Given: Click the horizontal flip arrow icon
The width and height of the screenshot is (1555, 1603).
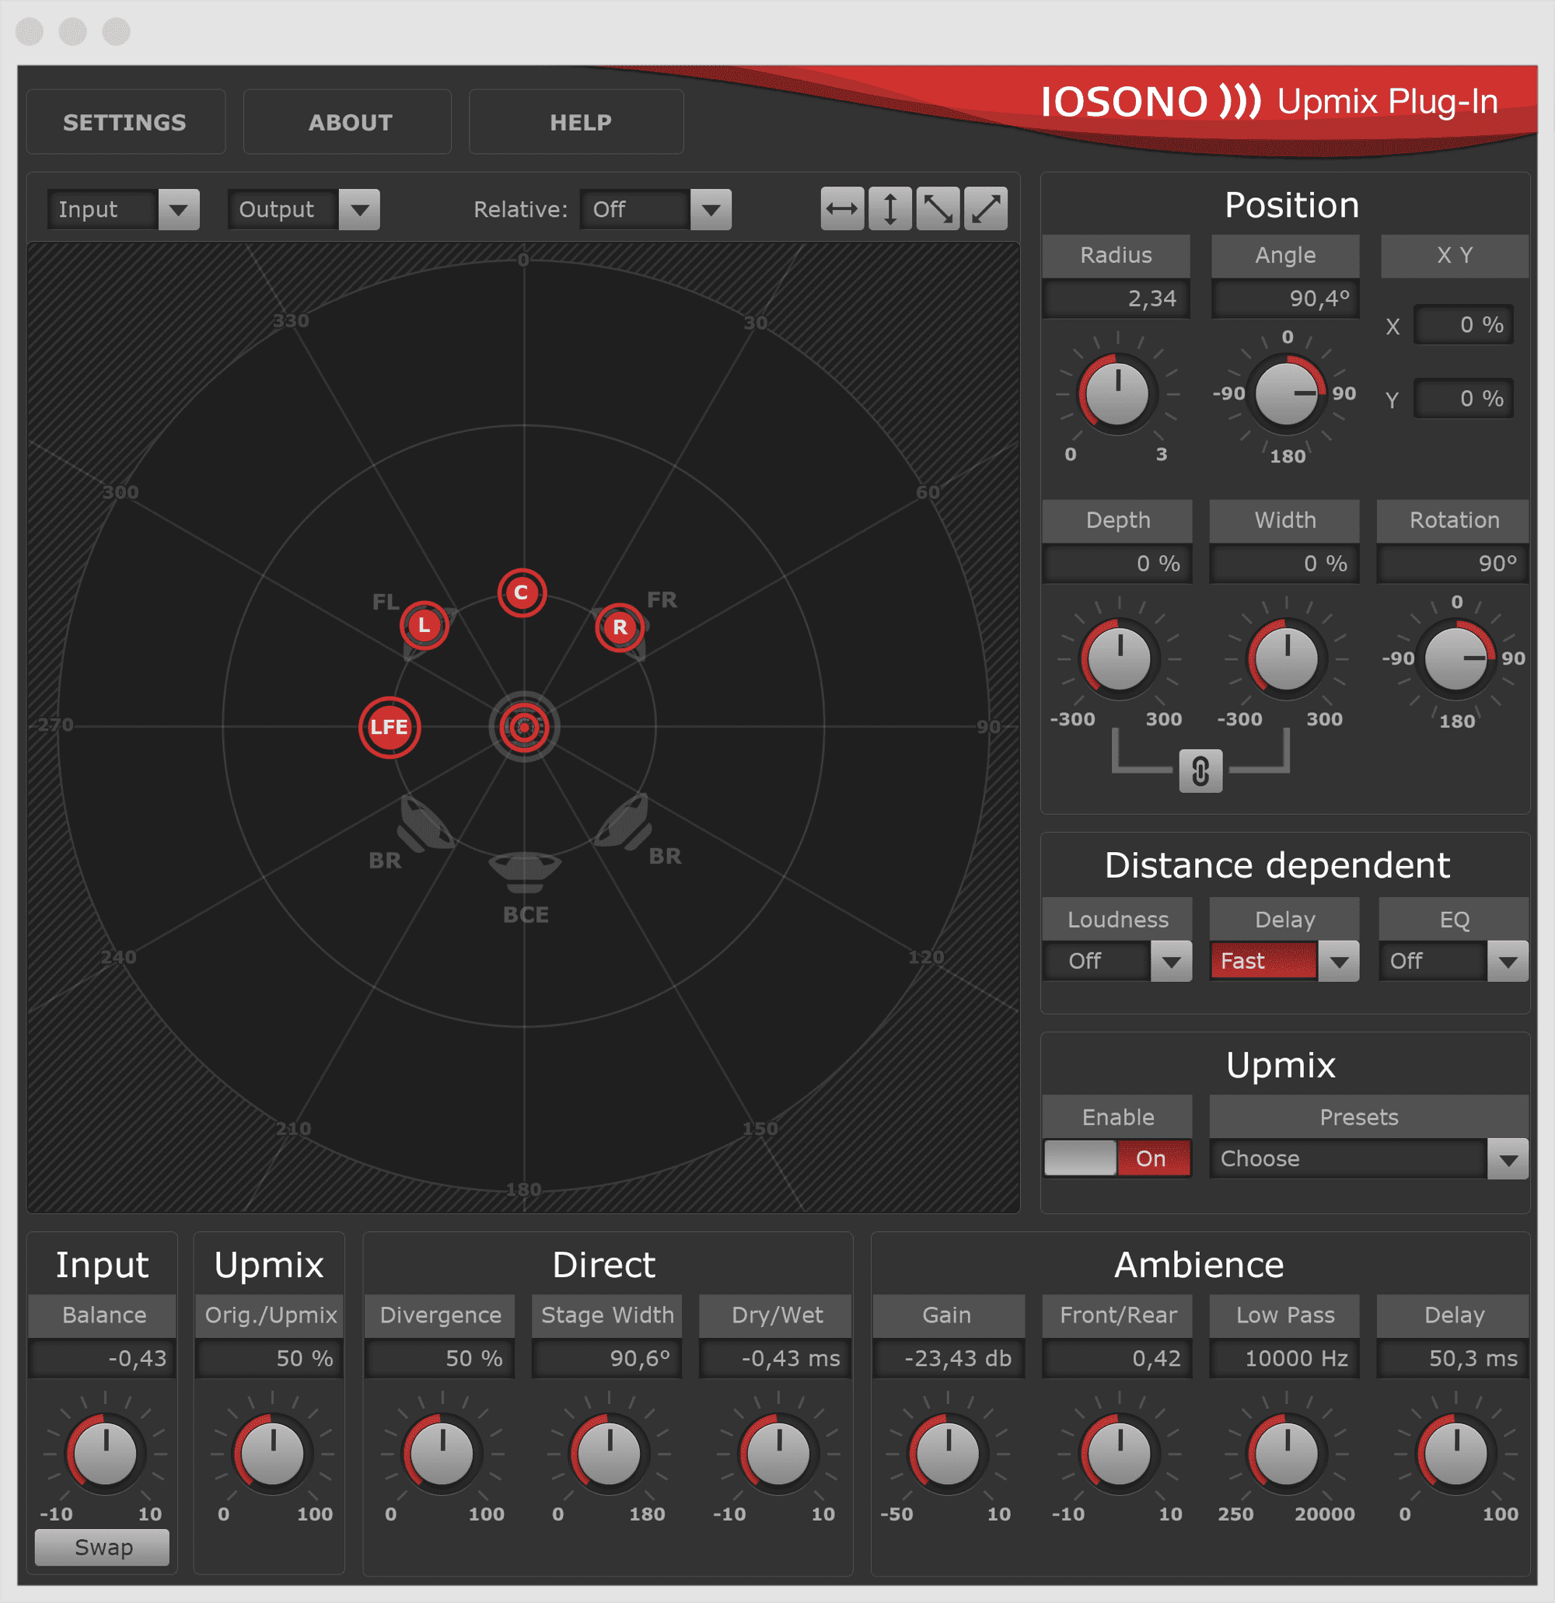Looking at the screenshot, I should (x=842, y=209).
